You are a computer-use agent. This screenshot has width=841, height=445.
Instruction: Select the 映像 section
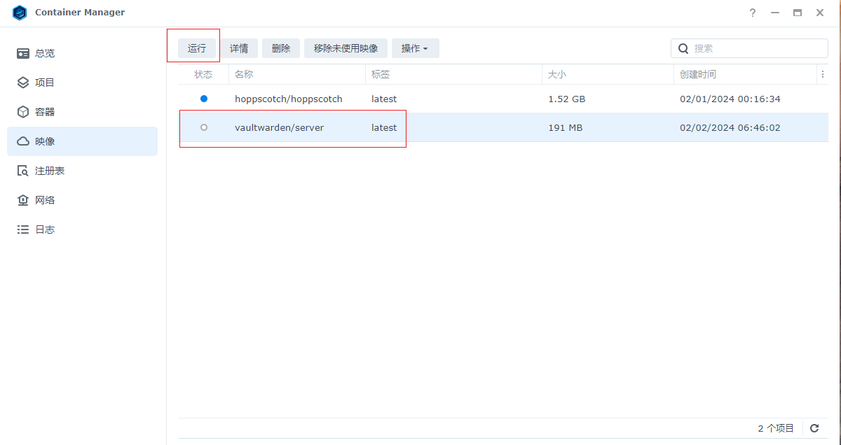click(82, 141)
